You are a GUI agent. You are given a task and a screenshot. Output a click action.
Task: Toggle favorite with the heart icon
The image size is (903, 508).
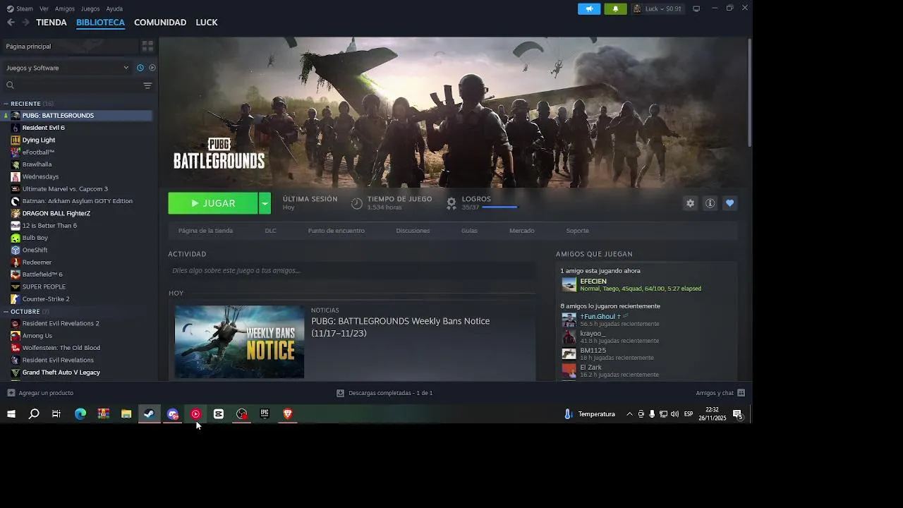coord(729,203)
